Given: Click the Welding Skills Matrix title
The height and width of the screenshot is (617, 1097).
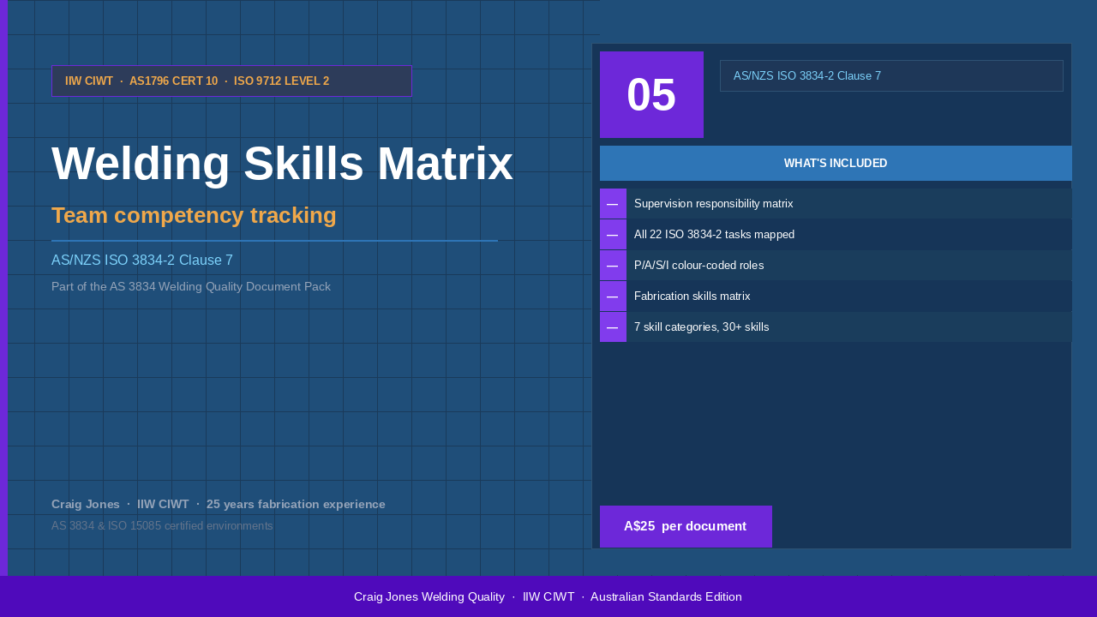Looking at the screenshot, I should [x=282, y=164].
